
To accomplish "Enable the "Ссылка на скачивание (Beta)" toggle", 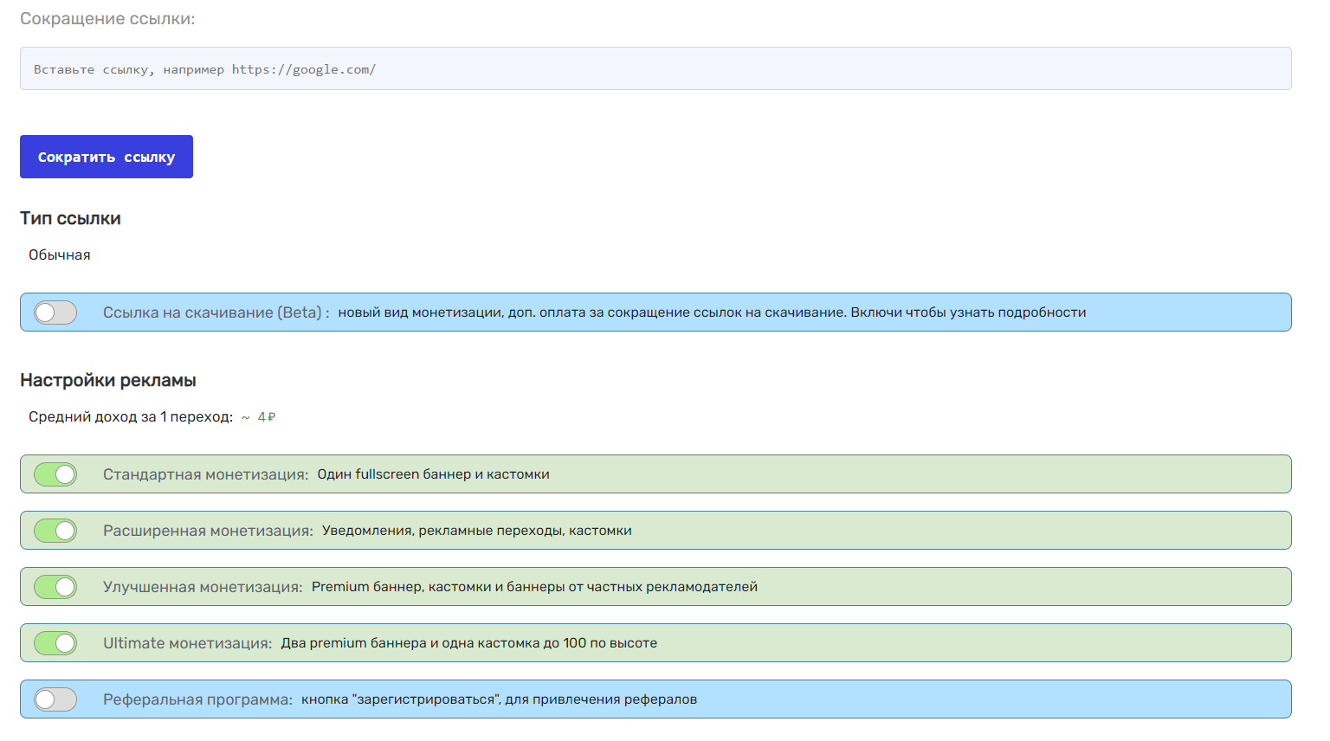I will pyautogui.click(x=55, y=313).
